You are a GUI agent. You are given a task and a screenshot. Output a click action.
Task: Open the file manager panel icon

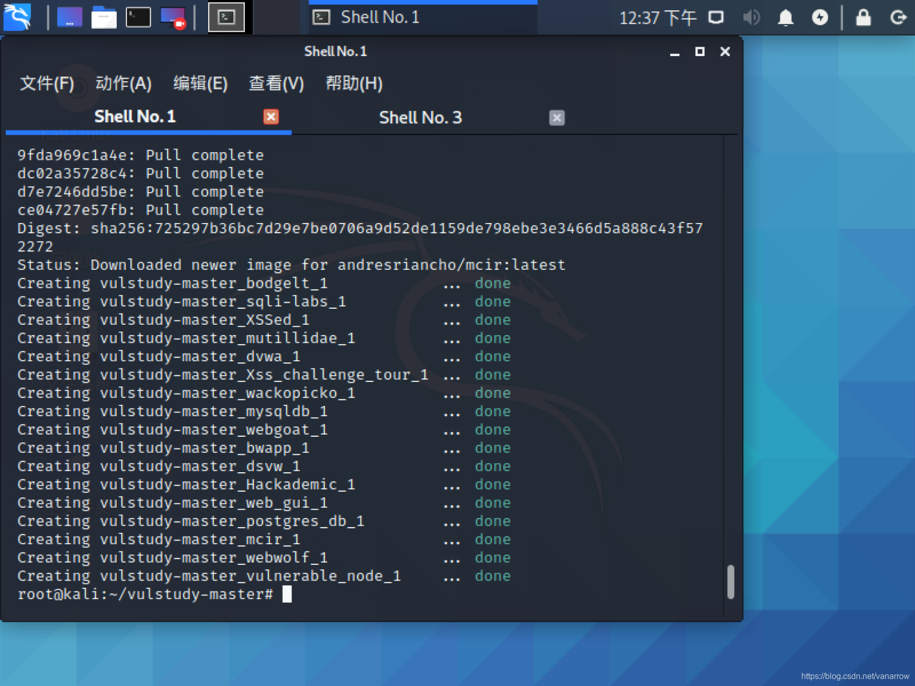[x=104, y=17]
